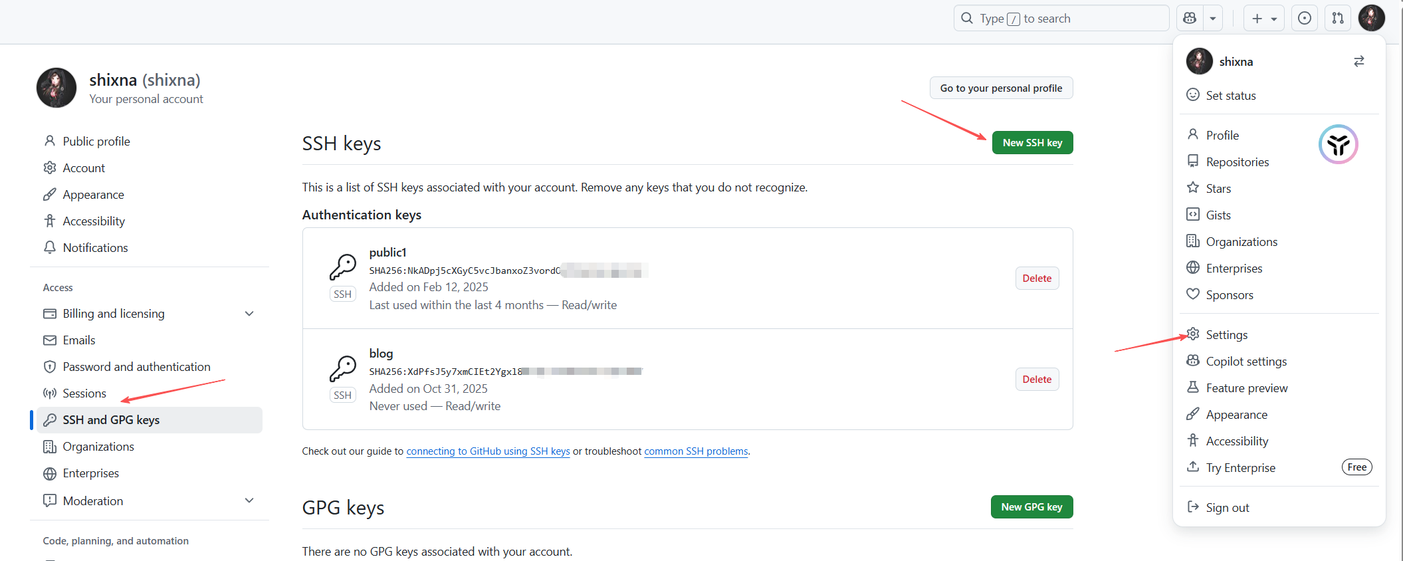Open the Copilot dropdown arrow in the header
Image resolution: width=1403 pixels, height=561 pixels.
tap(1212, 19)
